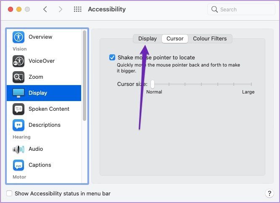280x203 pixels.
Task: Open the Audio speaker icon
Action: point(18,149)
